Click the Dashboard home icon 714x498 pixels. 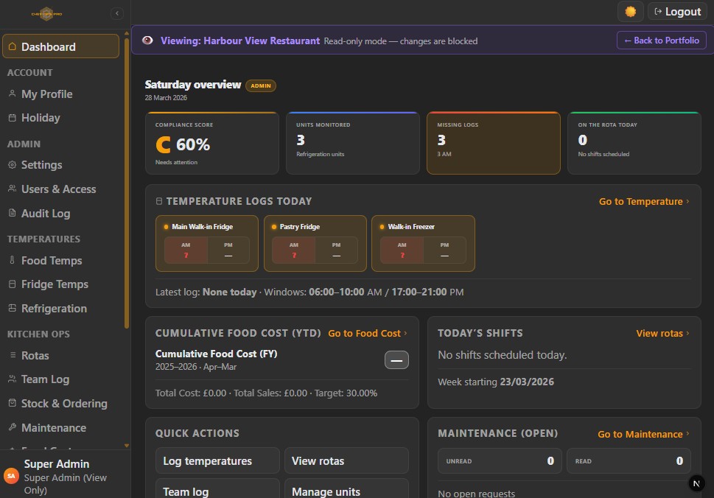coord(13,46)
